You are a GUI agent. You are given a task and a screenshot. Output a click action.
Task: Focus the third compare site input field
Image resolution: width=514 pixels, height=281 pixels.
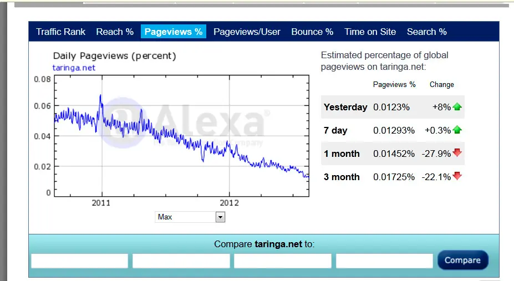pos(283,260)
